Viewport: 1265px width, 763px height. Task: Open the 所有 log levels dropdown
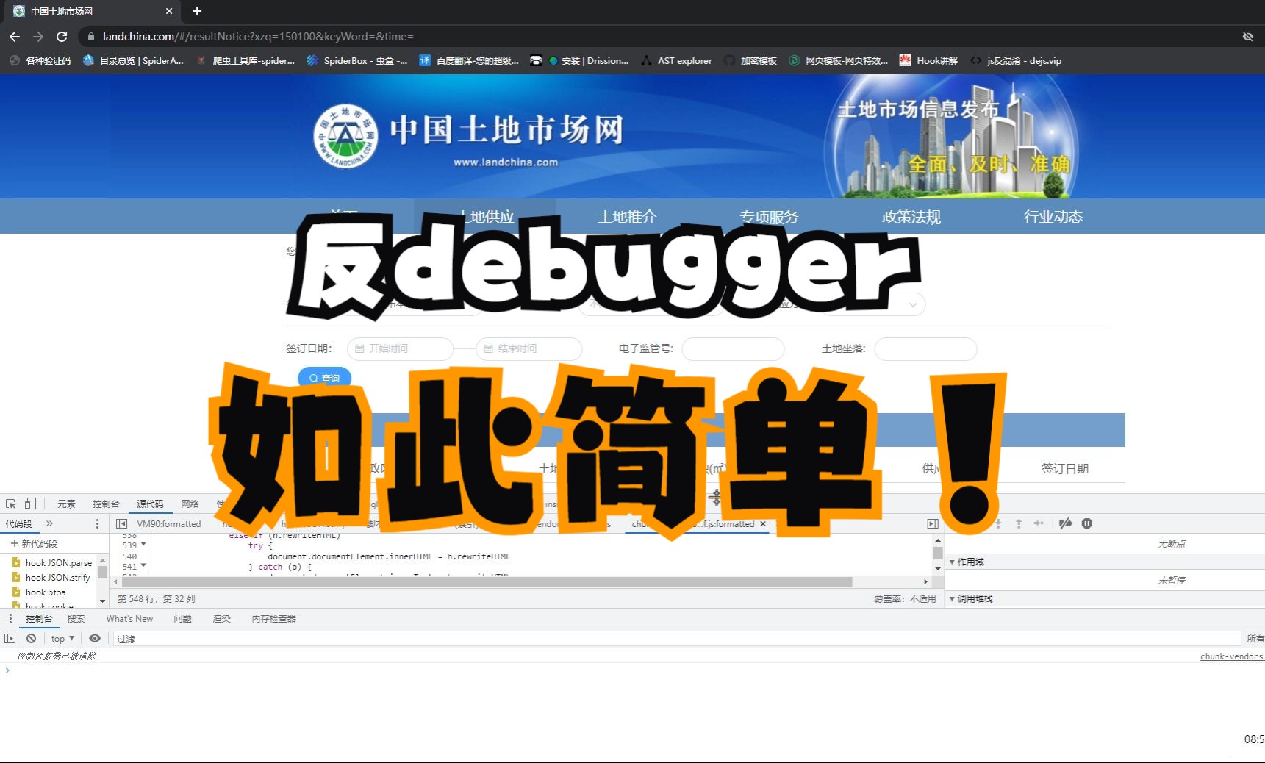pyautogui.click(x=1255, y=639)
